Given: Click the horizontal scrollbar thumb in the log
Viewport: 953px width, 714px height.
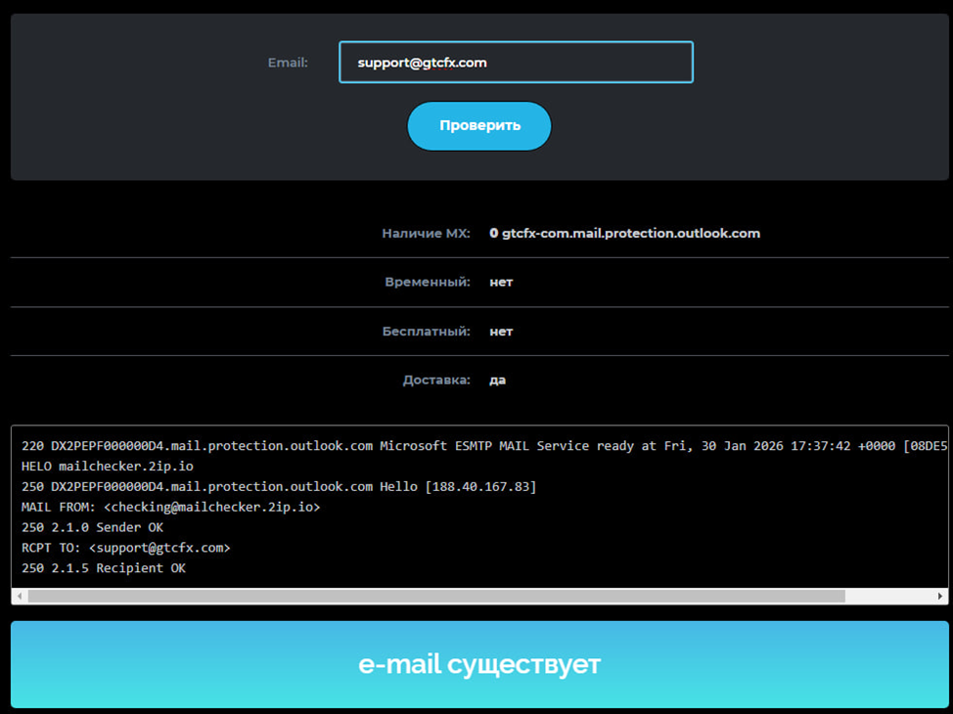Looking at the screenshot, I should [436, 596].
